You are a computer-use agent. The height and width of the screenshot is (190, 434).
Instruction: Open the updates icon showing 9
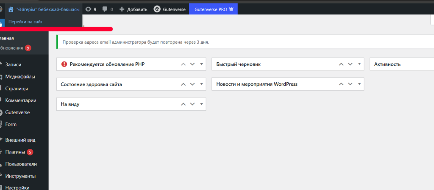[88, 9]
